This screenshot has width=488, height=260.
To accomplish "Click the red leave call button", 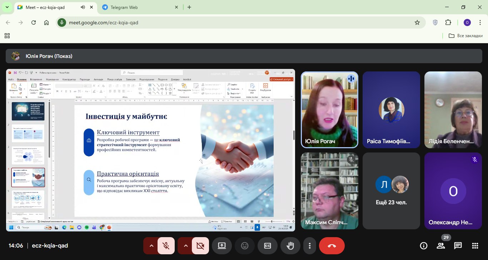I will tap(332, 246).
